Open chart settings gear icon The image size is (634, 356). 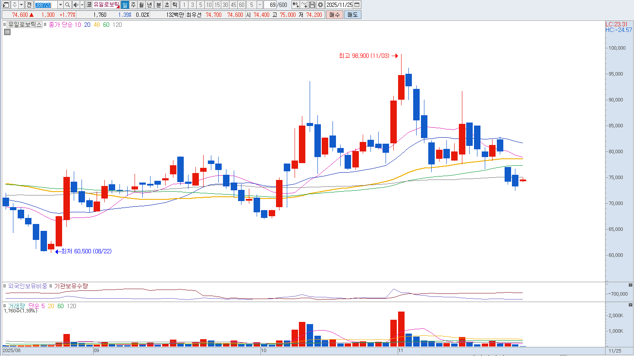pos(320,5)
